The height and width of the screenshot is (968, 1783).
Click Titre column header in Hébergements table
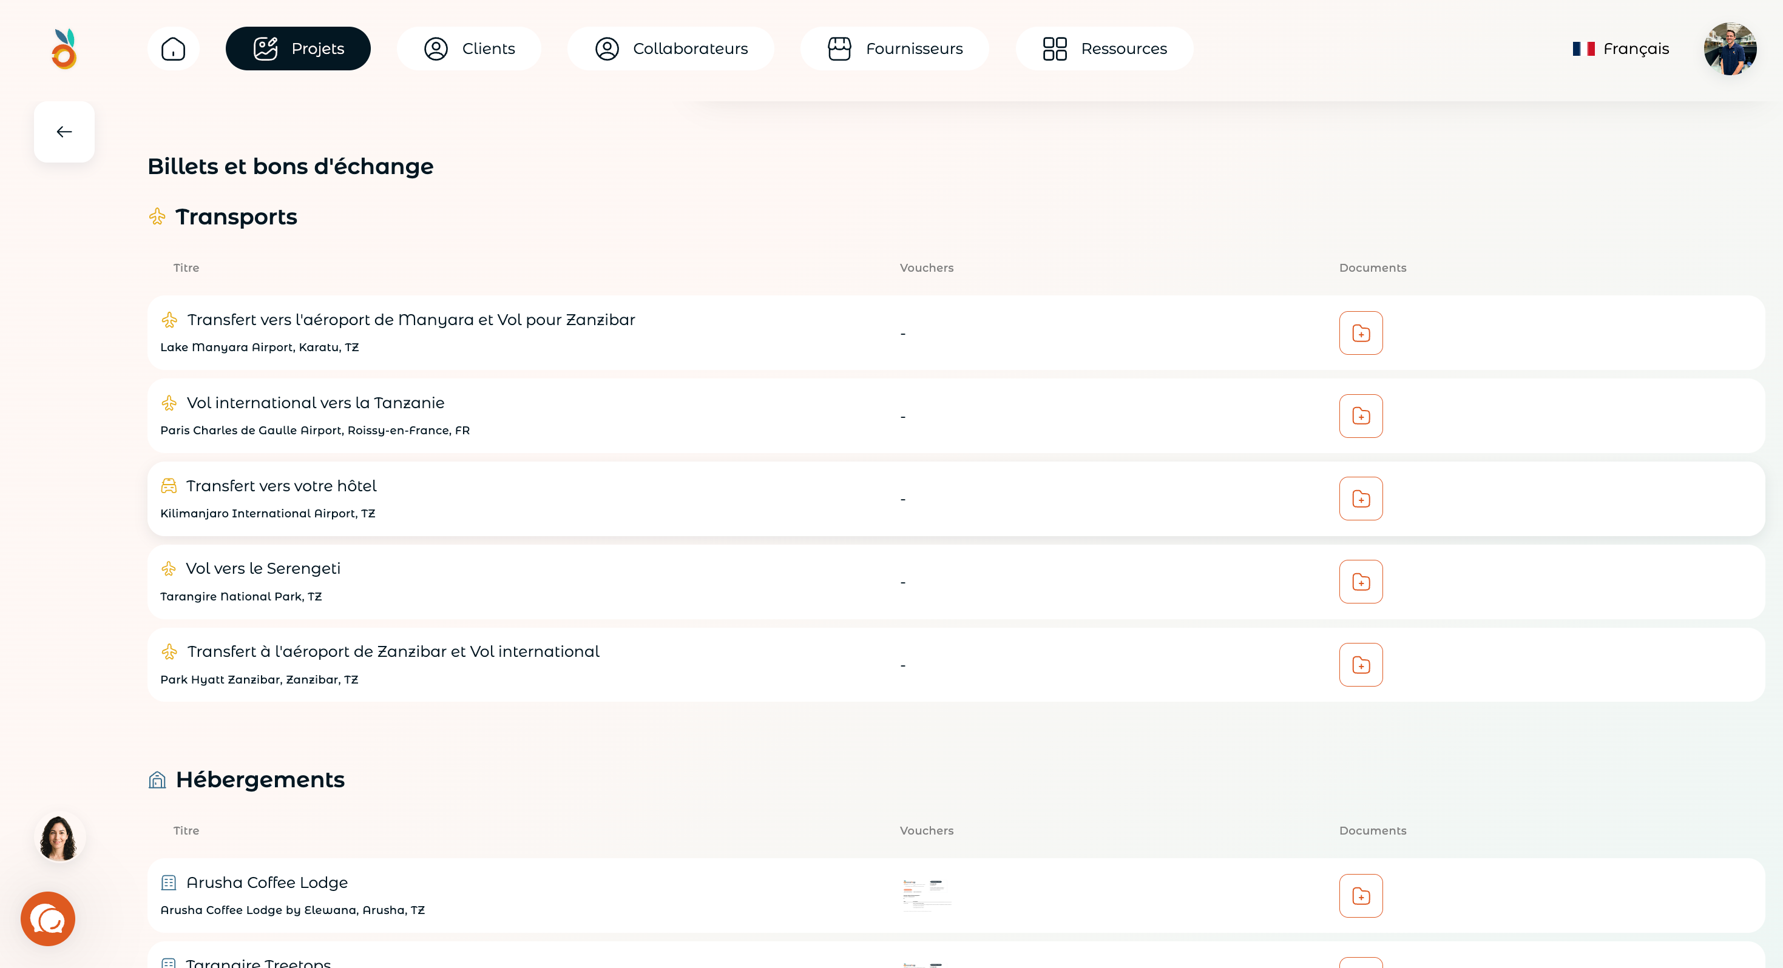[x=186, y=830]
